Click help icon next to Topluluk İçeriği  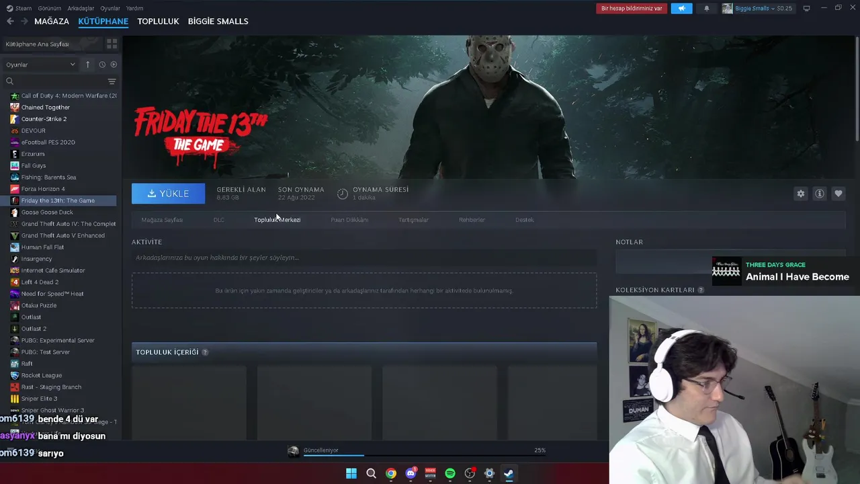tap(205, 352)
